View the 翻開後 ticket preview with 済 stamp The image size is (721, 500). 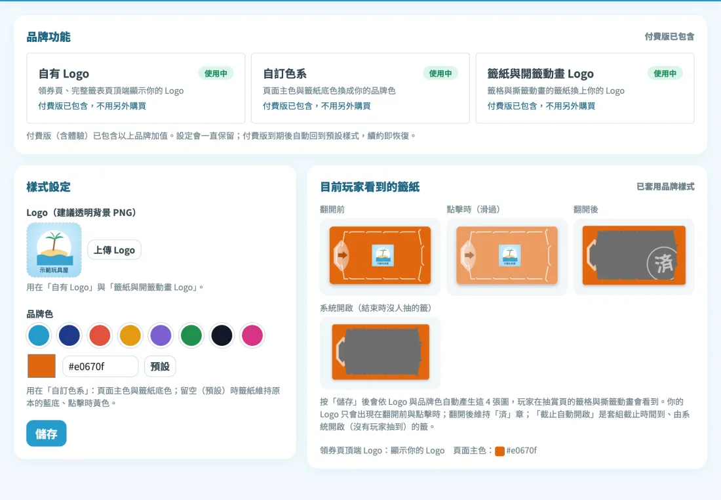(x=634, y=255)
